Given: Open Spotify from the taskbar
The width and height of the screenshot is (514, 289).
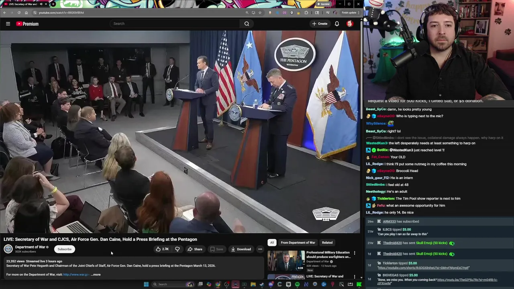Looking at the screenshot, I should tap(297, 284).
